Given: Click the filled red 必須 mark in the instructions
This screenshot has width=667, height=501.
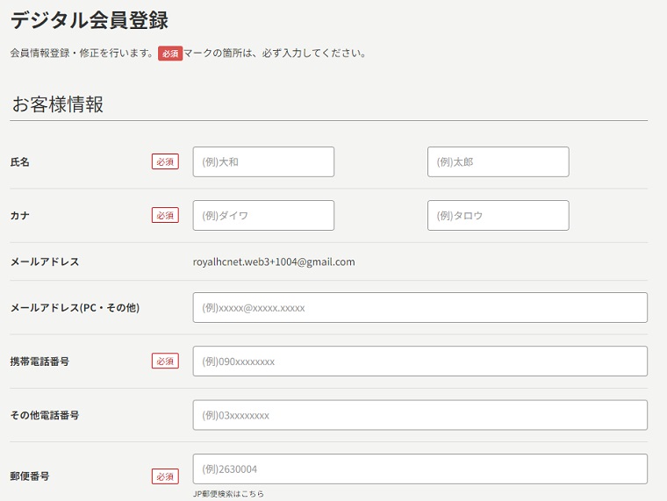Looking at the screenshot, I should pos(170,54).
